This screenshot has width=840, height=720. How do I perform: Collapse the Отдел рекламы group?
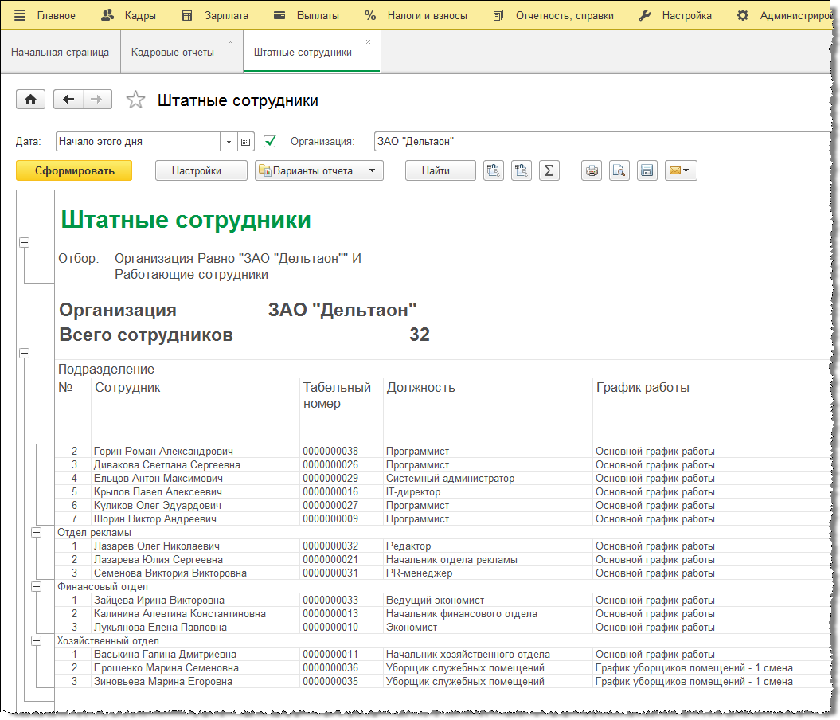[x=37, y=533]
